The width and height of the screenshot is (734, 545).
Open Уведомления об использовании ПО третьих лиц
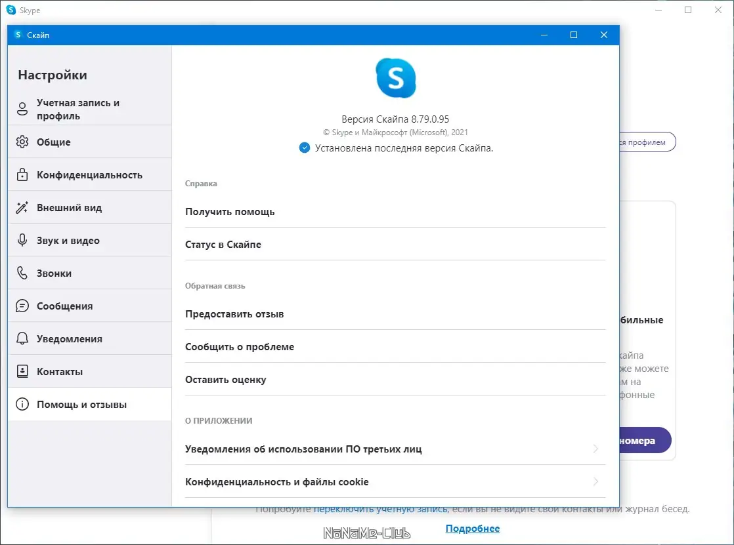pos(395,449)
